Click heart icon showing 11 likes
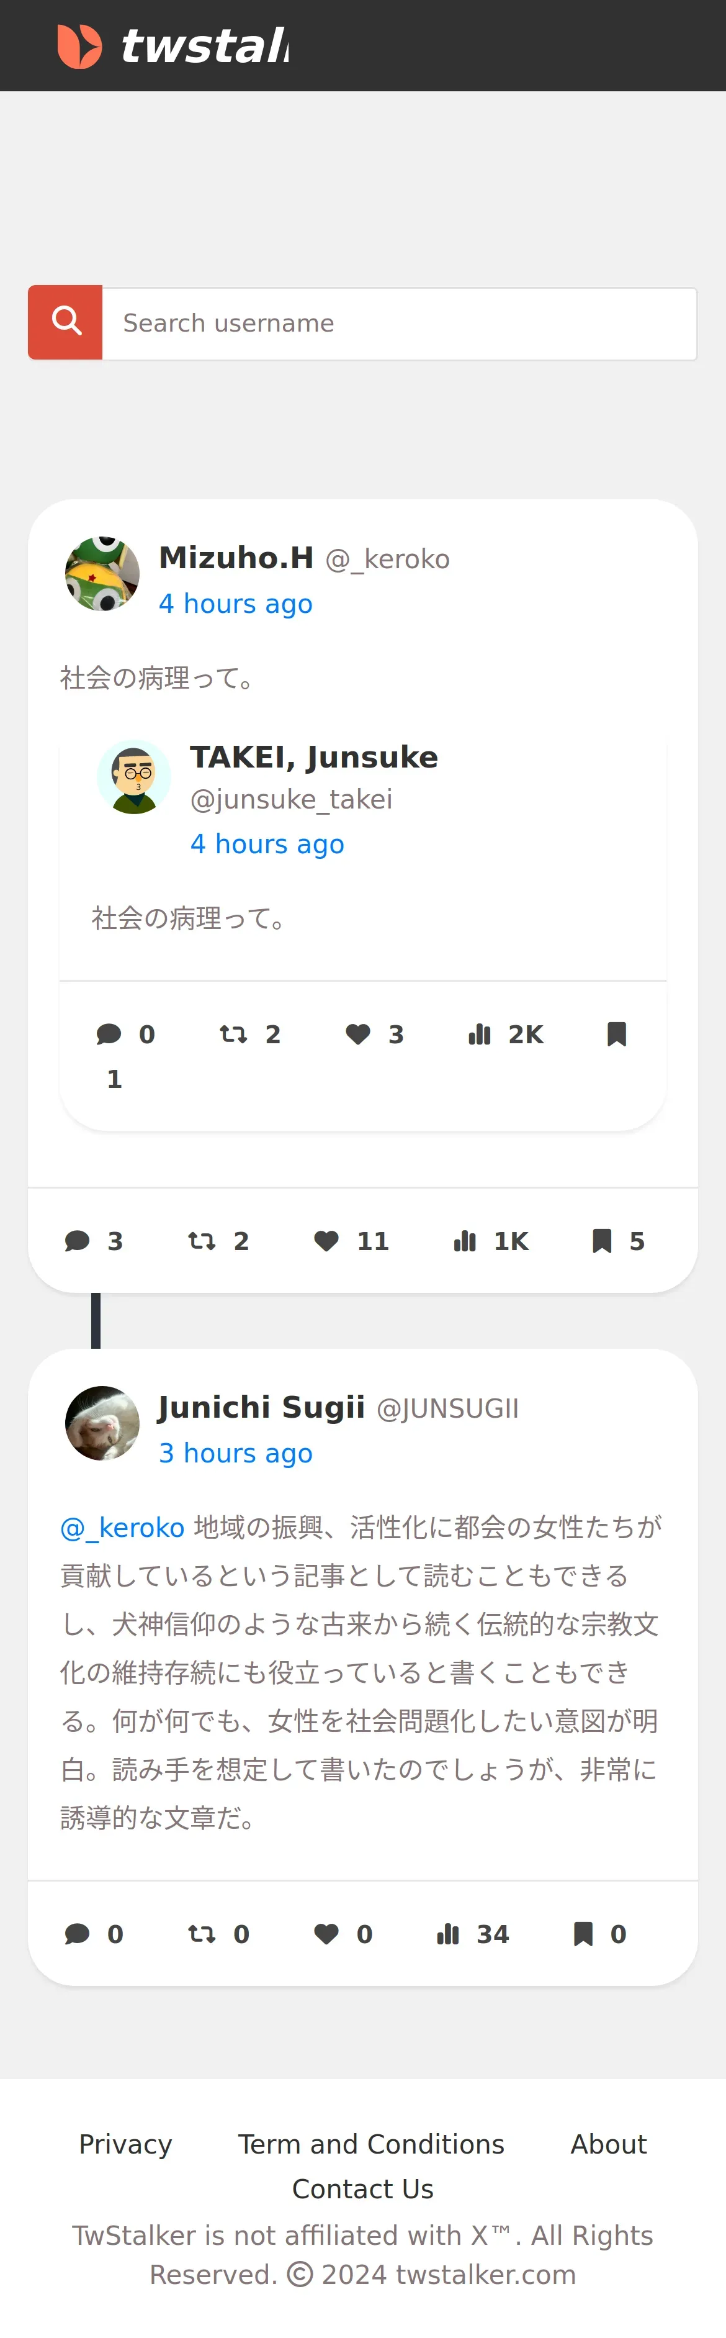This screenshot has width=726, height=2338. (x=326, y=1241)
